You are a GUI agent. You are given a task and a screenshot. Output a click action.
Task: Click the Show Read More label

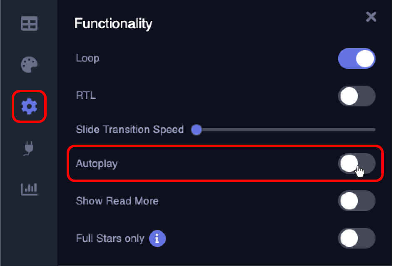pyautogui.click(x=117, y=201)
